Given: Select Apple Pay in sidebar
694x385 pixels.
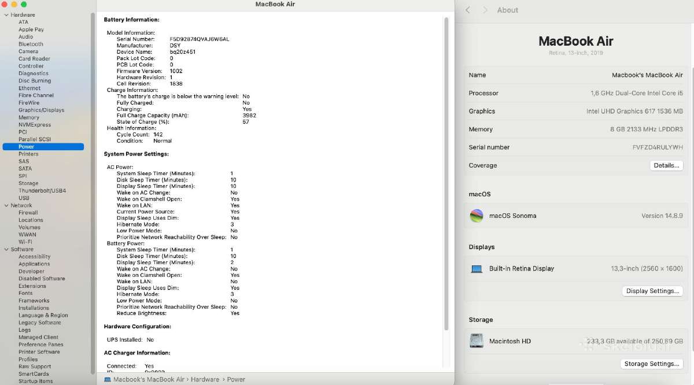Looking at the screenshot, I should (x=31, y=29).
